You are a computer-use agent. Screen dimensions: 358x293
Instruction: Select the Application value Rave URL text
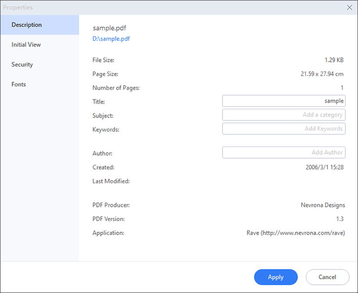pos(296,233)
